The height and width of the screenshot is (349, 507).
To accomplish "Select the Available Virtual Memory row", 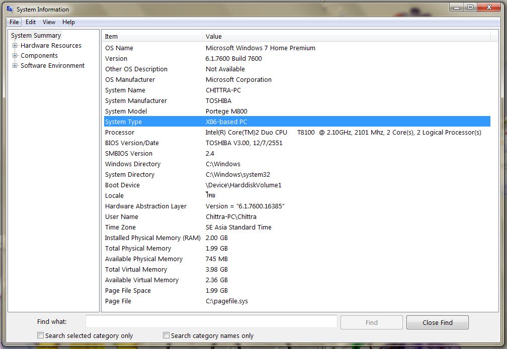I will (x=297, y=280).
